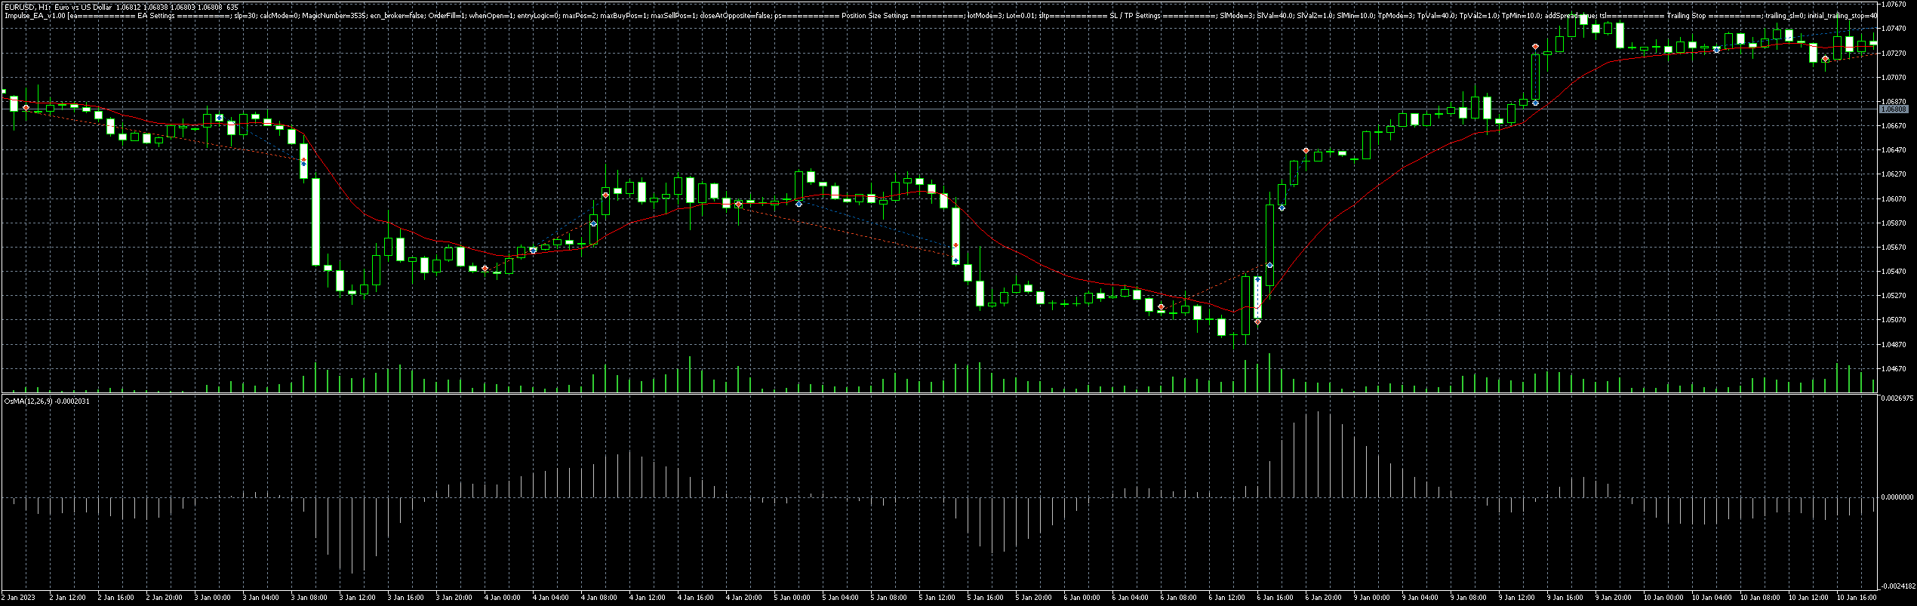Screen dimensions: 1917x606
Task: Click the 9 Jan 20:00 time label
Action: click(x=1613, y=598)
